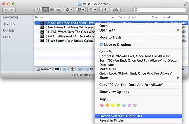Switch to list view
This screenshot has height=124, width=189.
45,10
